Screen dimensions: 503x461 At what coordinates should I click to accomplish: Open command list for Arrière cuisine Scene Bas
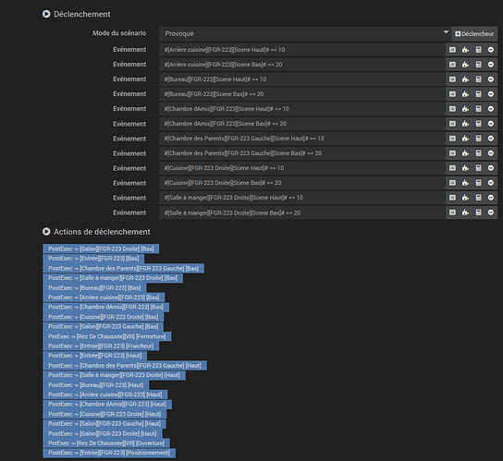click(x=452, y=65)
